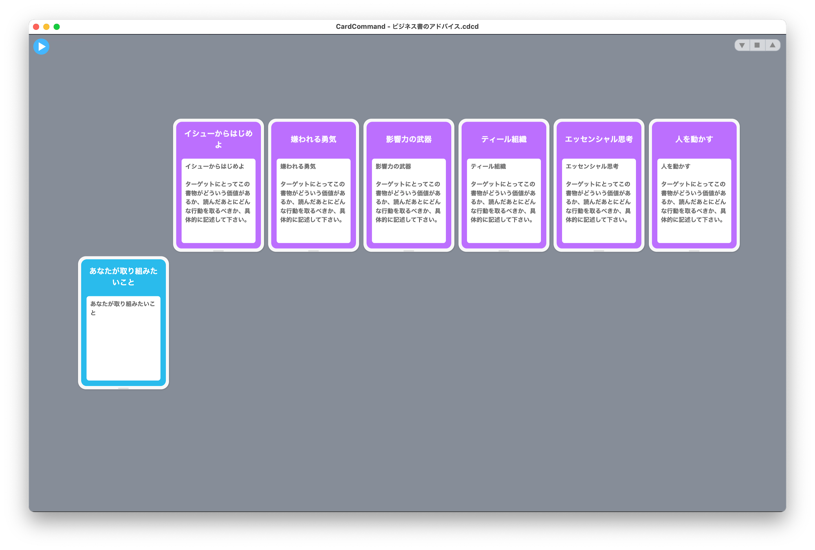The height and width of the screenshot is (550, 815).
Task: Click the yellow minimize window button
Action: click(x=46, y=27)
